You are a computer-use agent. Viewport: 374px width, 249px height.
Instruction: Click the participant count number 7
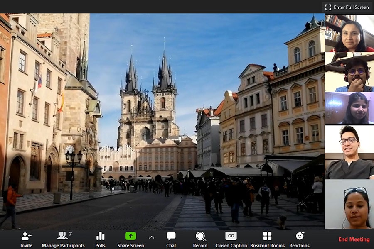(70, 234)
